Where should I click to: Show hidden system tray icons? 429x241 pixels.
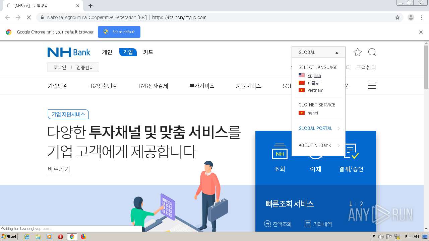pos(374,237)
